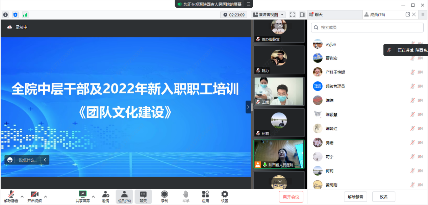Check the network signal quality icon
The width and height of the screenshot is (428, 205).
[x=25, y=15]
